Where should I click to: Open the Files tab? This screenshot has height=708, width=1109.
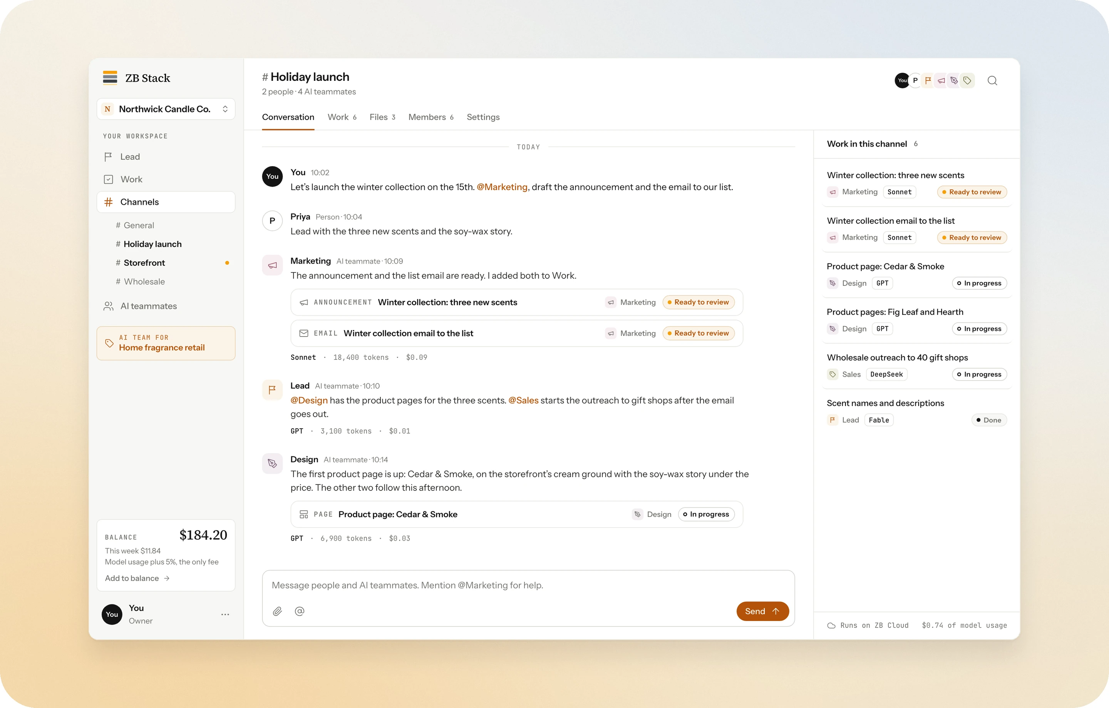pos(382,117)
